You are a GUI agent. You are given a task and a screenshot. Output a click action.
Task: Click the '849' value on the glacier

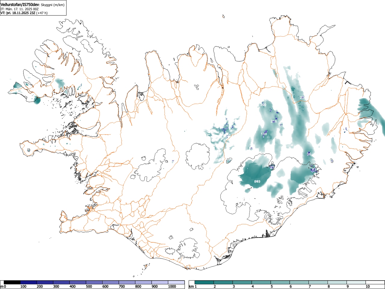pyautogui.click(x=257, y=182)
